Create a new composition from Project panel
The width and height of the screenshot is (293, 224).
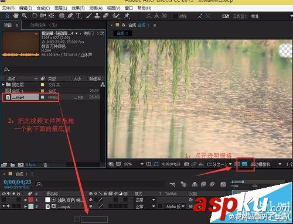[21, 165]
